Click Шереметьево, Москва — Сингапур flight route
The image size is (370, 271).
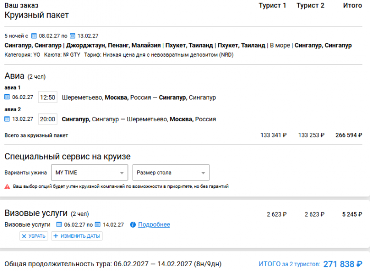tap(138, 97)
